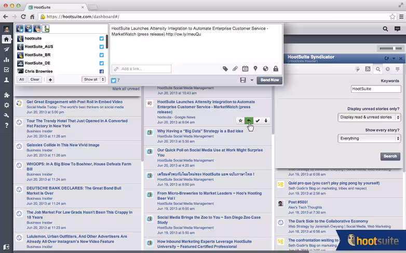Click the Send Now button
The height and width of the screenshot is (253, 406).
pos(269,80)
